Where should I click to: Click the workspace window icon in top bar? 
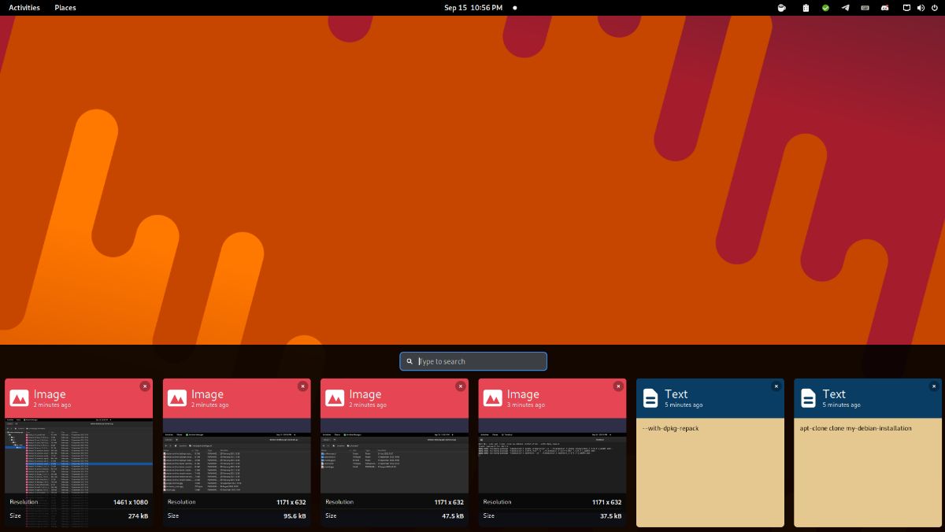tap(906, 8)
